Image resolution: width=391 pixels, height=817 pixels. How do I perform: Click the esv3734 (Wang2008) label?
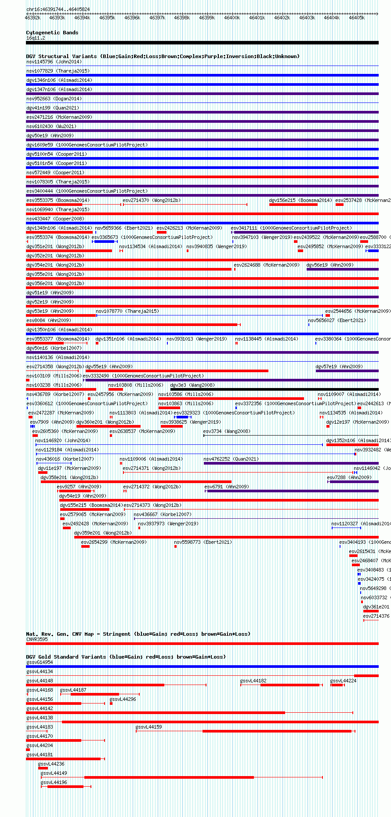227,431
